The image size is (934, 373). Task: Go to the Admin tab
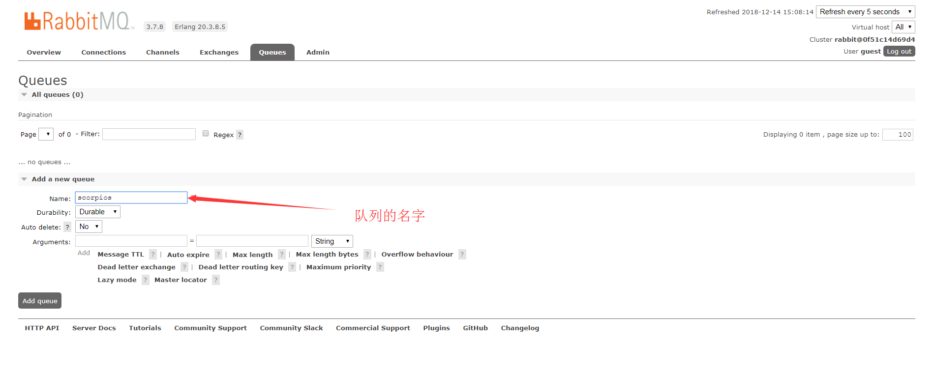tap(318, 52)
